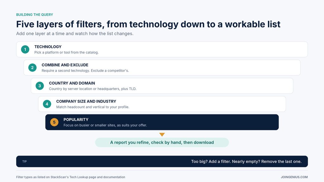Click the number 2 circle badge
This screenshot has height=182, width=324.
33,68
